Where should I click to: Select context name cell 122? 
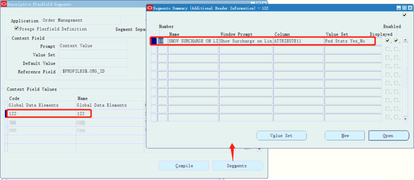[x=110, y=114]
